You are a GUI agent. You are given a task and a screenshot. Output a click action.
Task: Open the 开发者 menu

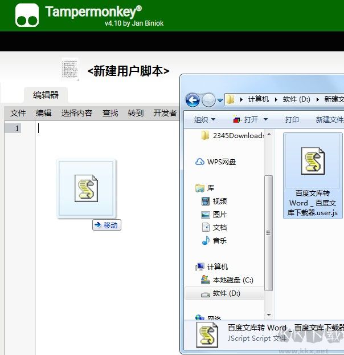click(x=165, y=113)
